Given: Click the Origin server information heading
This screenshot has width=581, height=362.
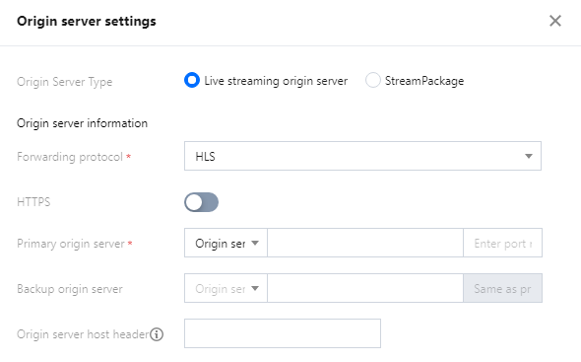Looking at the screenshot, I should 83,123.
